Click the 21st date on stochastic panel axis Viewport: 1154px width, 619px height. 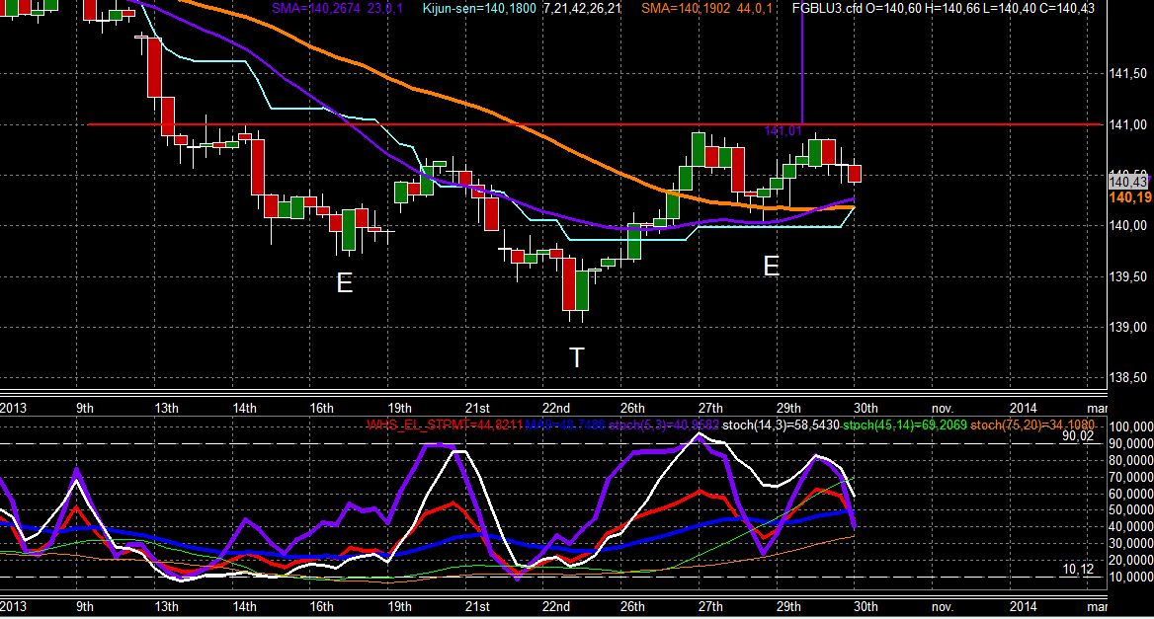click(x=477, y=606)
